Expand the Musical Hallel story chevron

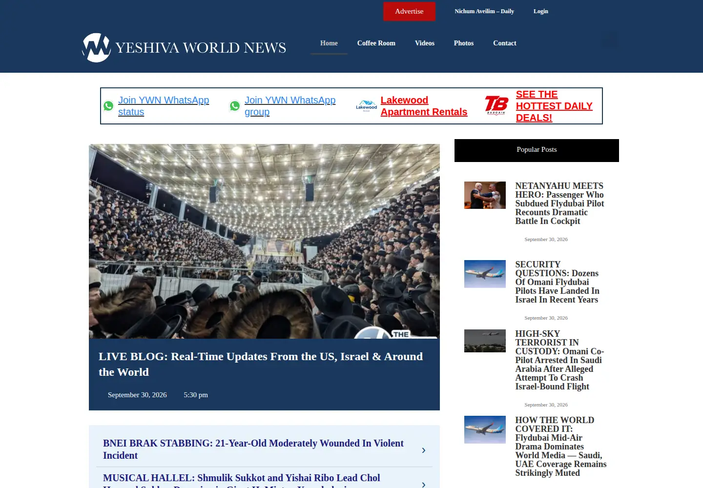pos(423,484)
